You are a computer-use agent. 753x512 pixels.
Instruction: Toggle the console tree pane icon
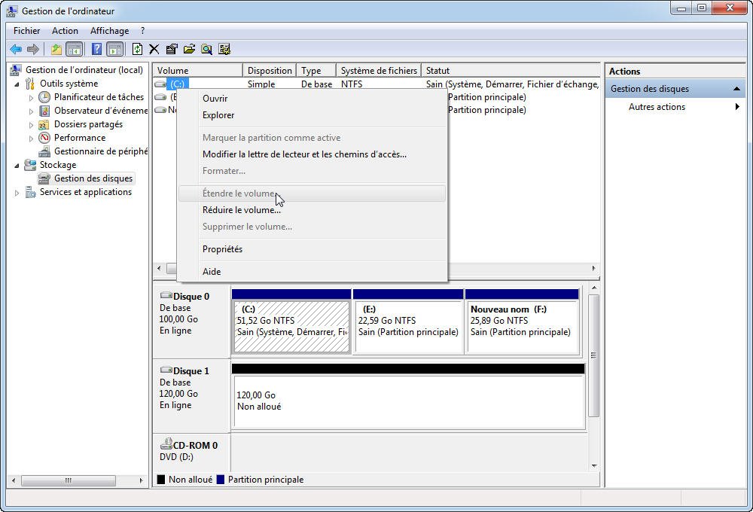[x=74, y=49]
